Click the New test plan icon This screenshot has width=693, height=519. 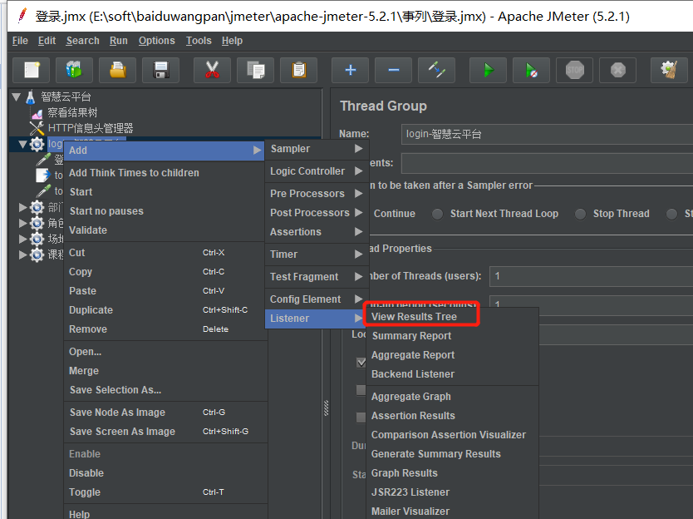click(x=31, y=70)
